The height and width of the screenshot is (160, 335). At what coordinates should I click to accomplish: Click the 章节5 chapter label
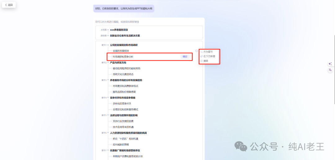(104, 115)
